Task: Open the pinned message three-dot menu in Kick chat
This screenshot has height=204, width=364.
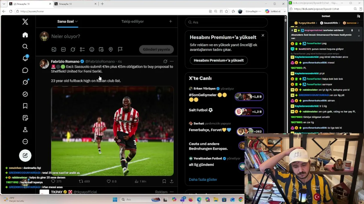Action: (359, 30)
